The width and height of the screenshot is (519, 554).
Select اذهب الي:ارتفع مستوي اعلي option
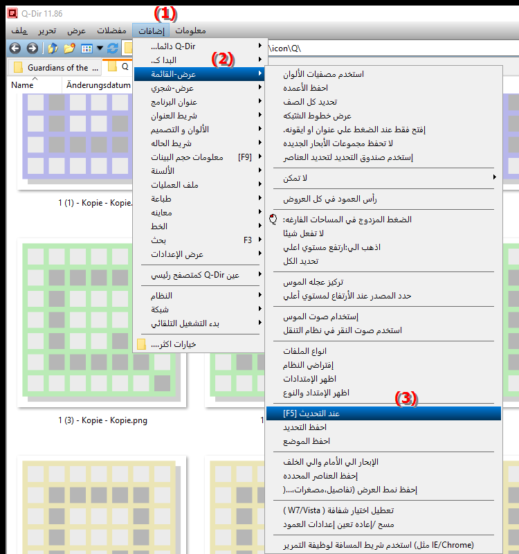383,247
